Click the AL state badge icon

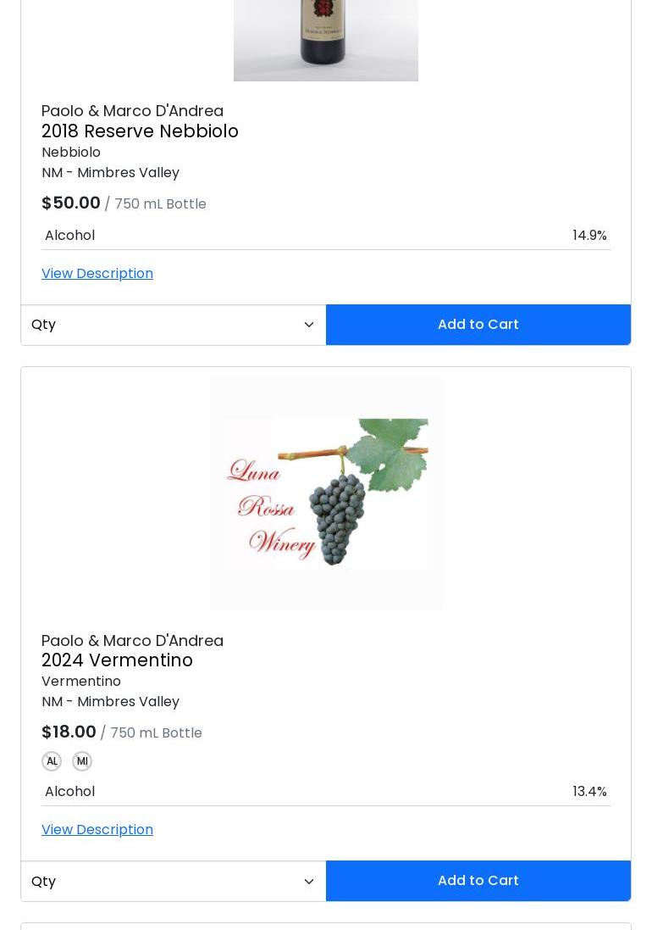coord(52,761)
